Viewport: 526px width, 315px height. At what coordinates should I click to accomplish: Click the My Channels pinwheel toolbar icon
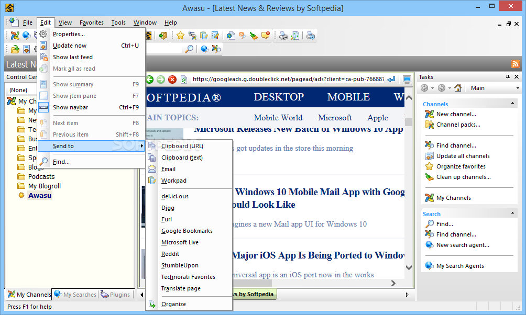15,35
